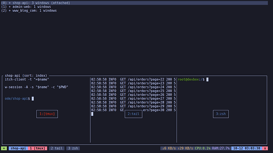273x153 pixels.
Task: Click the date and time display
Action: [247, 148]
